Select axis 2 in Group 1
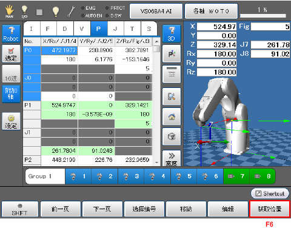This screenshot has width=291, height=228. [105, 176]
